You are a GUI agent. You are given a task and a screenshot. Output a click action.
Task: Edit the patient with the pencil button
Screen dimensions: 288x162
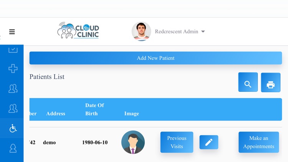tap(209, 142)
